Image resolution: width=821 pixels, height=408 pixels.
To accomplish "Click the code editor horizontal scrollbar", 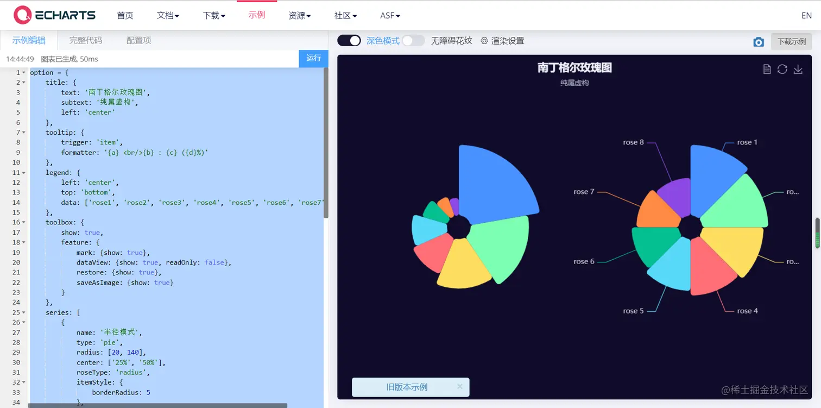I will tap(157, 405).
